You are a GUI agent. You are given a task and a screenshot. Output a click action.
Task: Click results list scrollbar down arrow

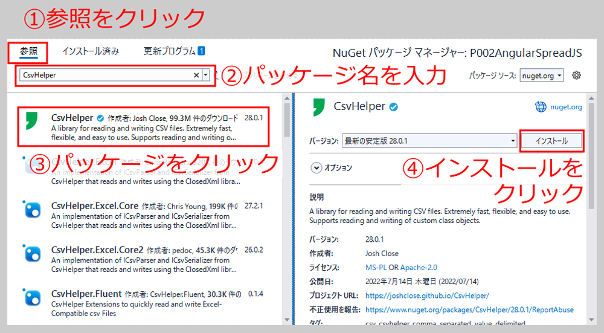coord(287,320)
